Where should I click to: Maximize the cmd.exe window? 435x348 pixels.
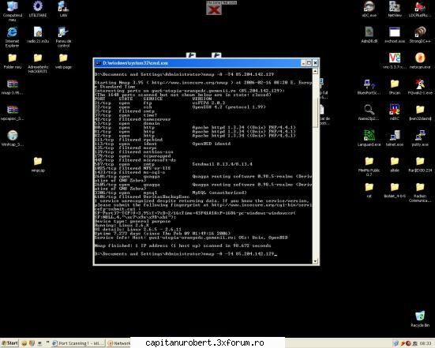coord(309,63)
